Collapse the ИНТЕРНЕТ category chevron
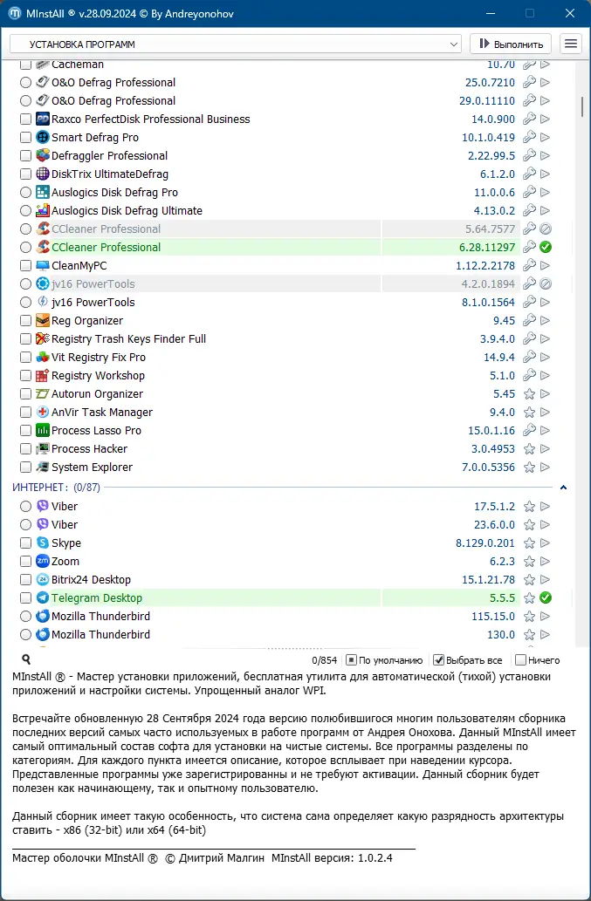This screenshot has width=591, height=901. [563, 488]
